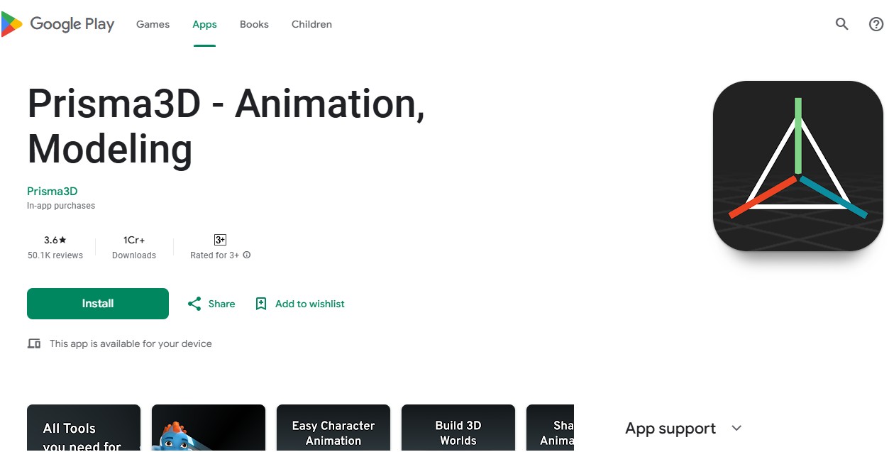Switch to the Games tab
The image size is (889, 452).
coord(153,24)
